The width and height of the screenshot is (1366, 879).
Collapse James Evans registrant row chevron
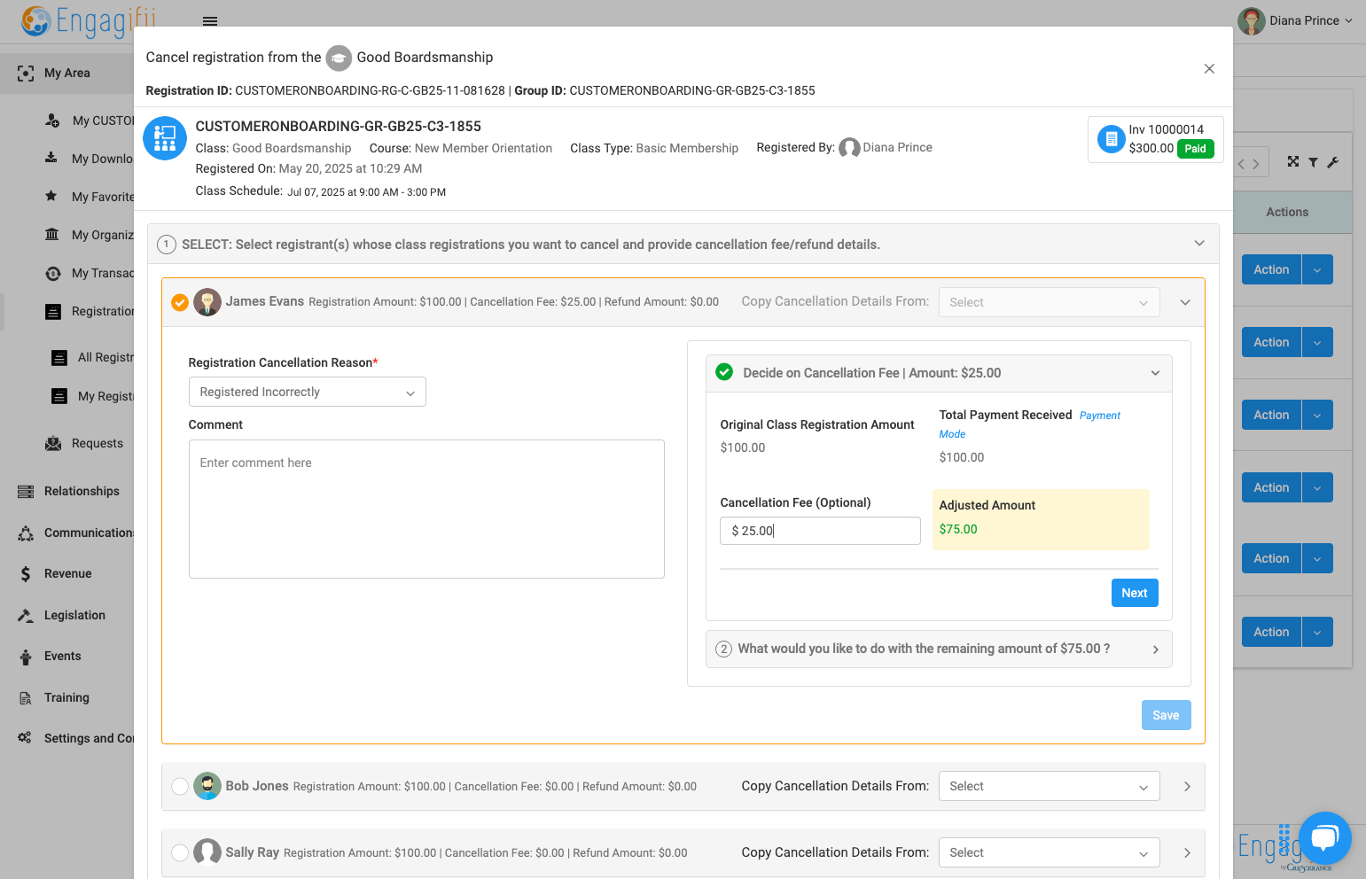pos(1186,303)
